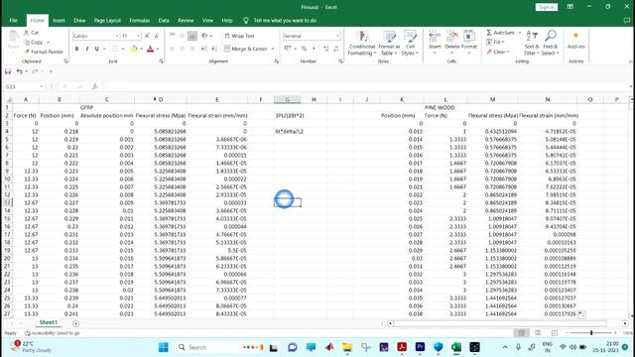The width and height of the screenshot is (635, 357).
Task: Click the Decrease Indent icon
Action: (203, 49)
